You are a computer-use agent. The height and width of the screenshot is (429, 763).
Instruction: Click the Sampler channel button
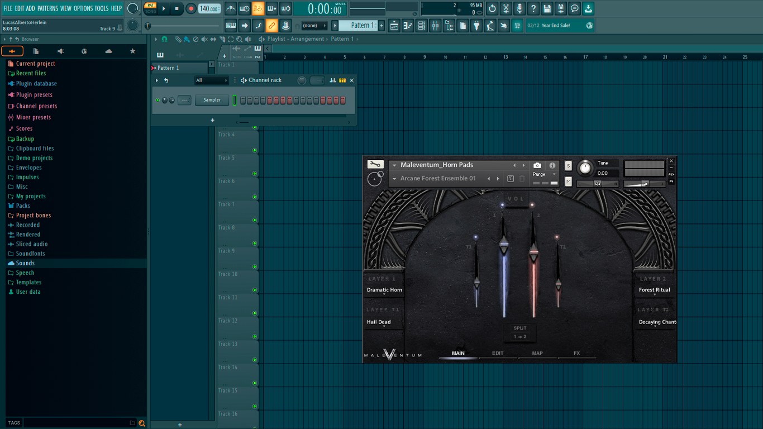click(x=212, y=100)
